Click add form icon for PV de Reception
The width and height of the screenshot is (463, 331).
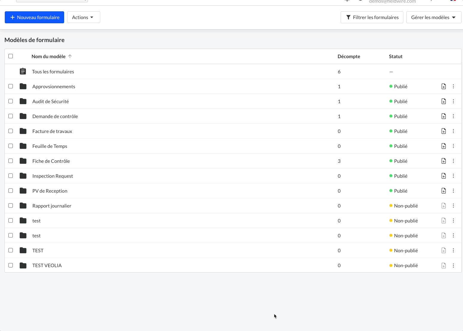coord(444,191)
